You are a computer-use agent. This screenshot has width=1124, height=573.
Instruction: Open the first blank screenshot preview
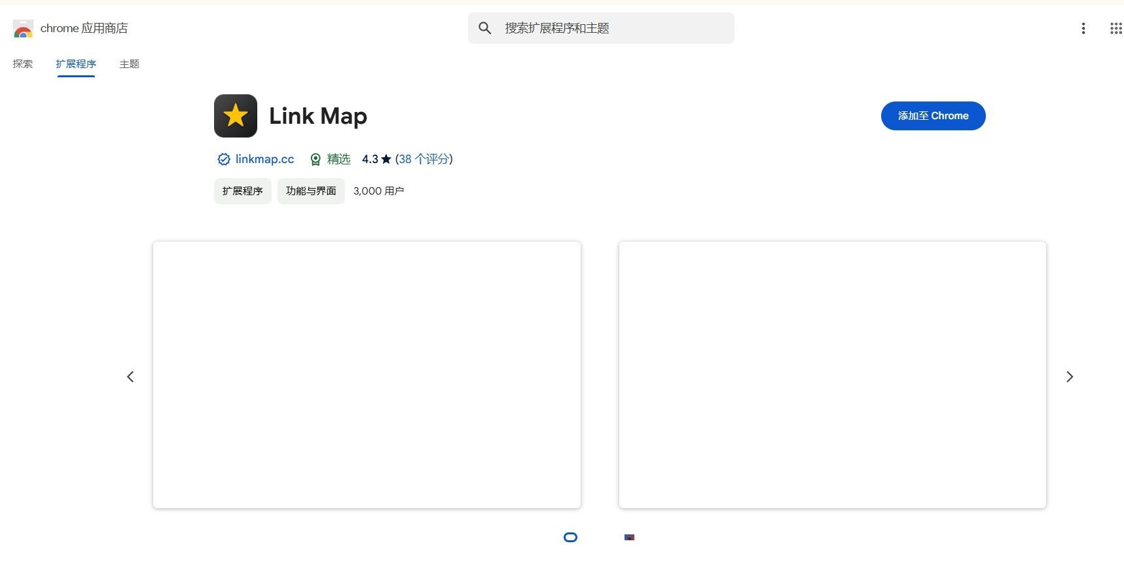tap(367, 375)
